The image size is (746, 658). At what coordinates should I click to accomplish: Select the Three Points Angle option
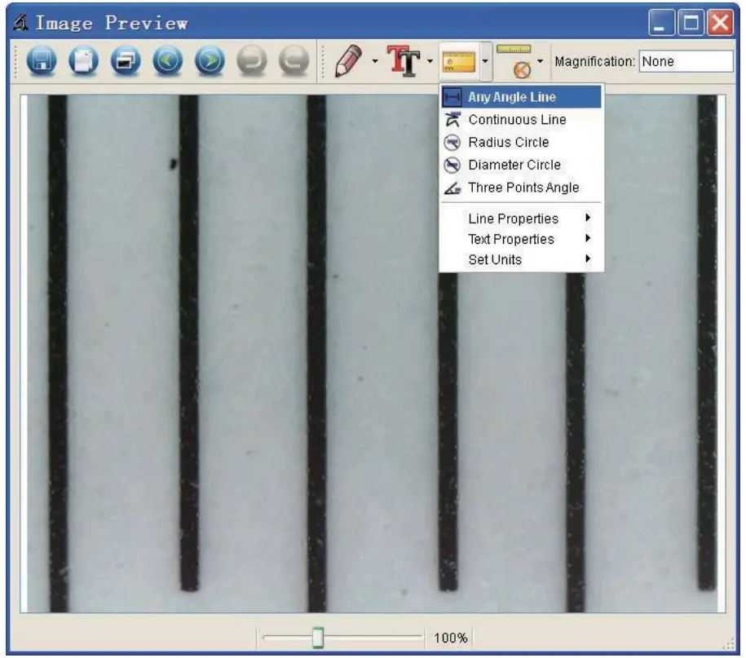pos(523,188)
